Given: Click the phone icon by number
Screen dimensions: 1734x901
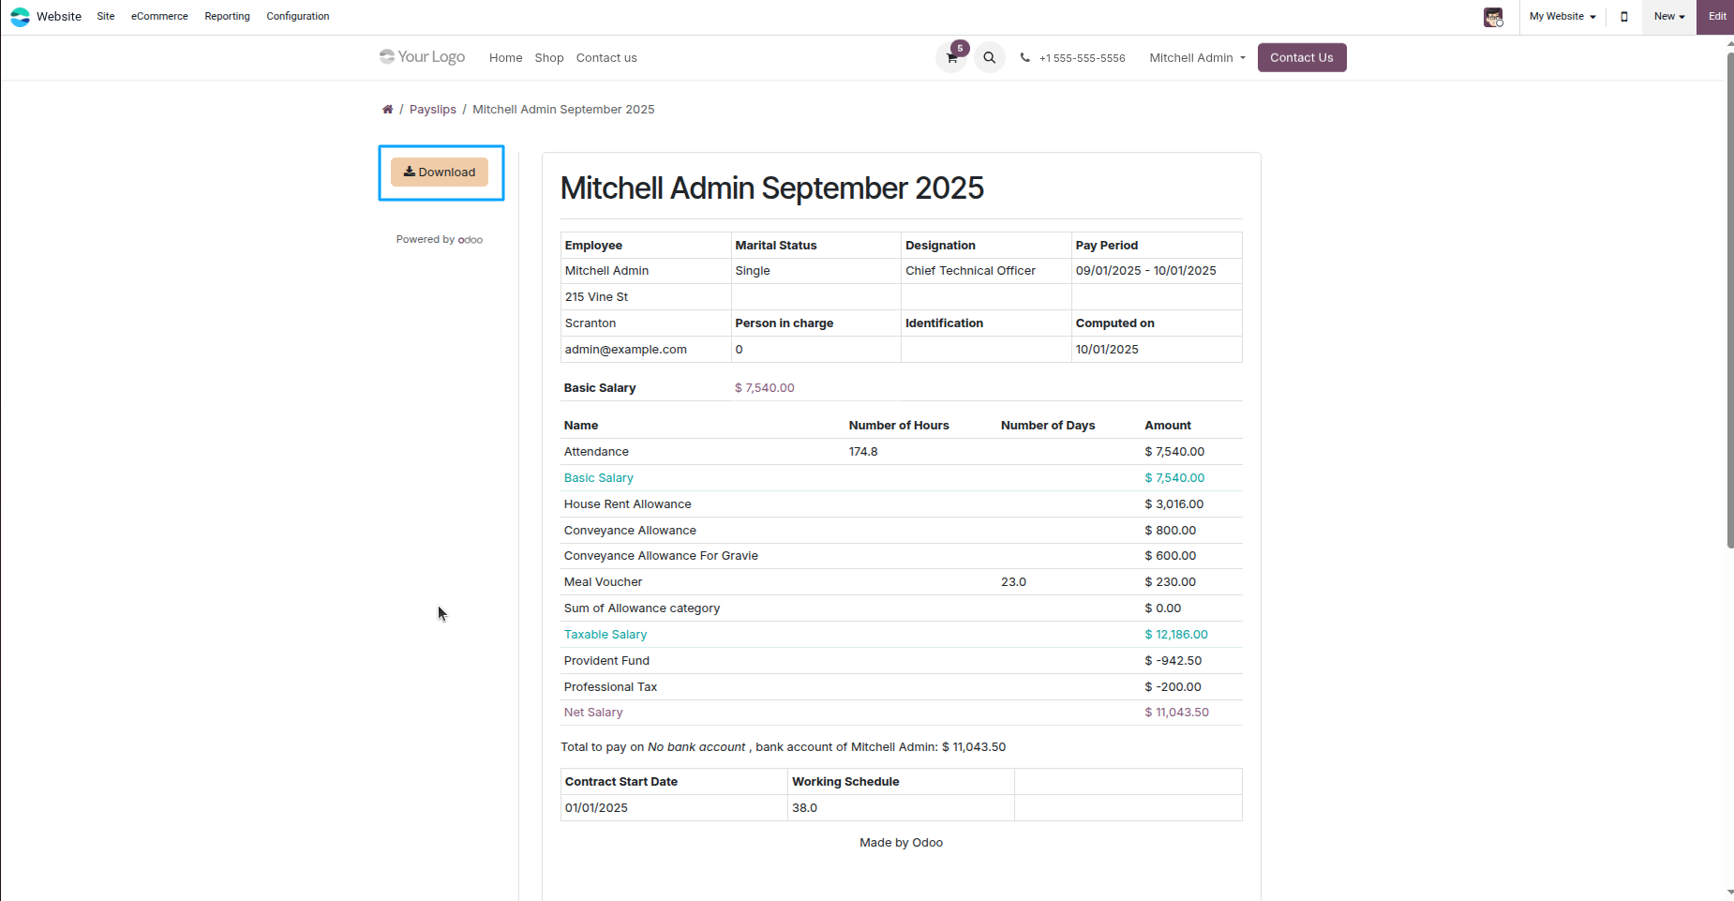Looking at the screenshot, I should click(x=1024, y=58).
